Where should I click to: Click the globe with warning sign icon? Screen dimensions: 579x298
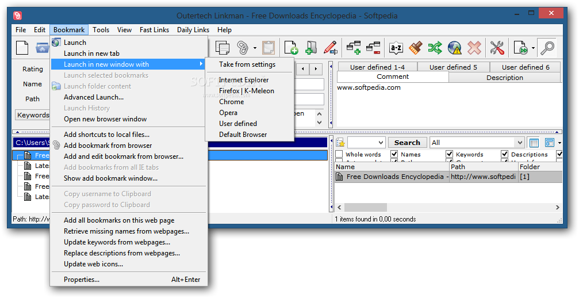click(x=455, y=48)
